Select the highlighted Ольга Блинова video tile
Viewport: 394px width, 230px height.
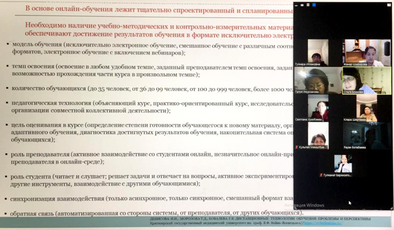367,81
